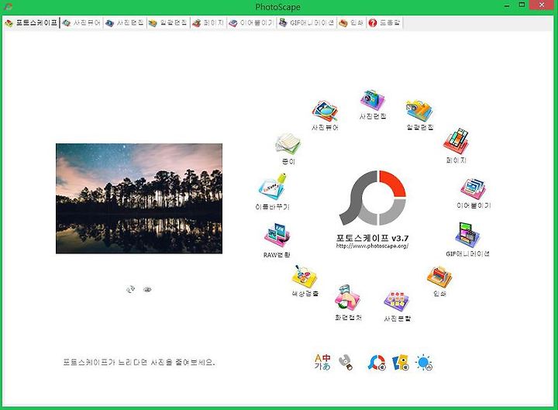Screen dimensions: 558x410
Task: Switch to the 포토스케이프 home tab
Action: pos(31,22)
